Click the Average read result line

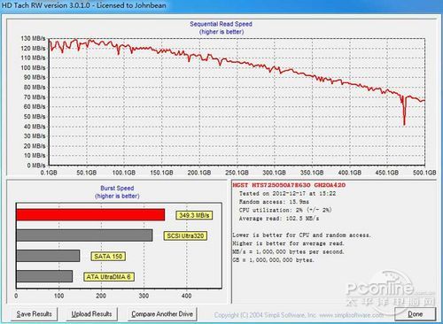[279, 219]
